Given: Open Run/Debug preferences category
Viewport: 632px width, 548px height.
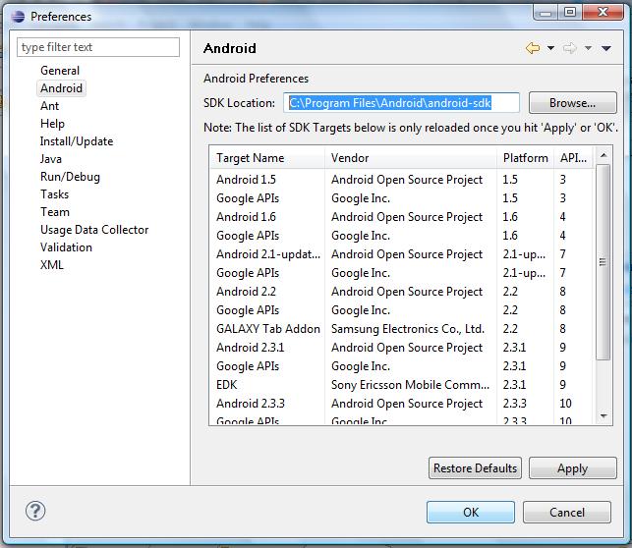Looking at the screenshot, I should [70, 177].
